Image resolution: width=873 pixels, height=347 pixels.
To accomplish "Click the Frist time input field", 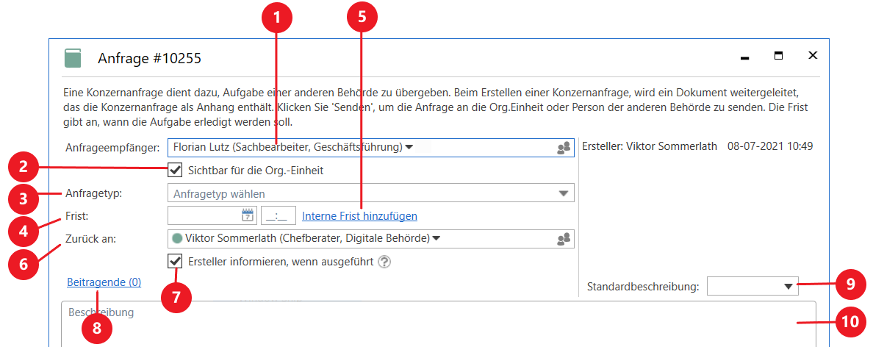I will tap(279, 215).
